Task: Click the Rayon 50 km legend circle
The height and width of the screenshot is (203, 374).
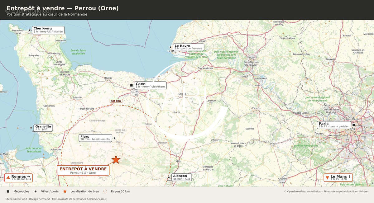Action: (105, 191)
